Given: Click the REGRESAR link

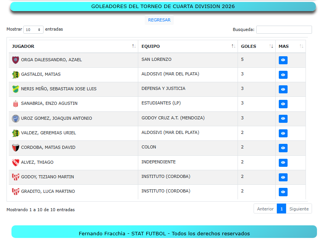Looking at the screenshot, I should (159, 20).
